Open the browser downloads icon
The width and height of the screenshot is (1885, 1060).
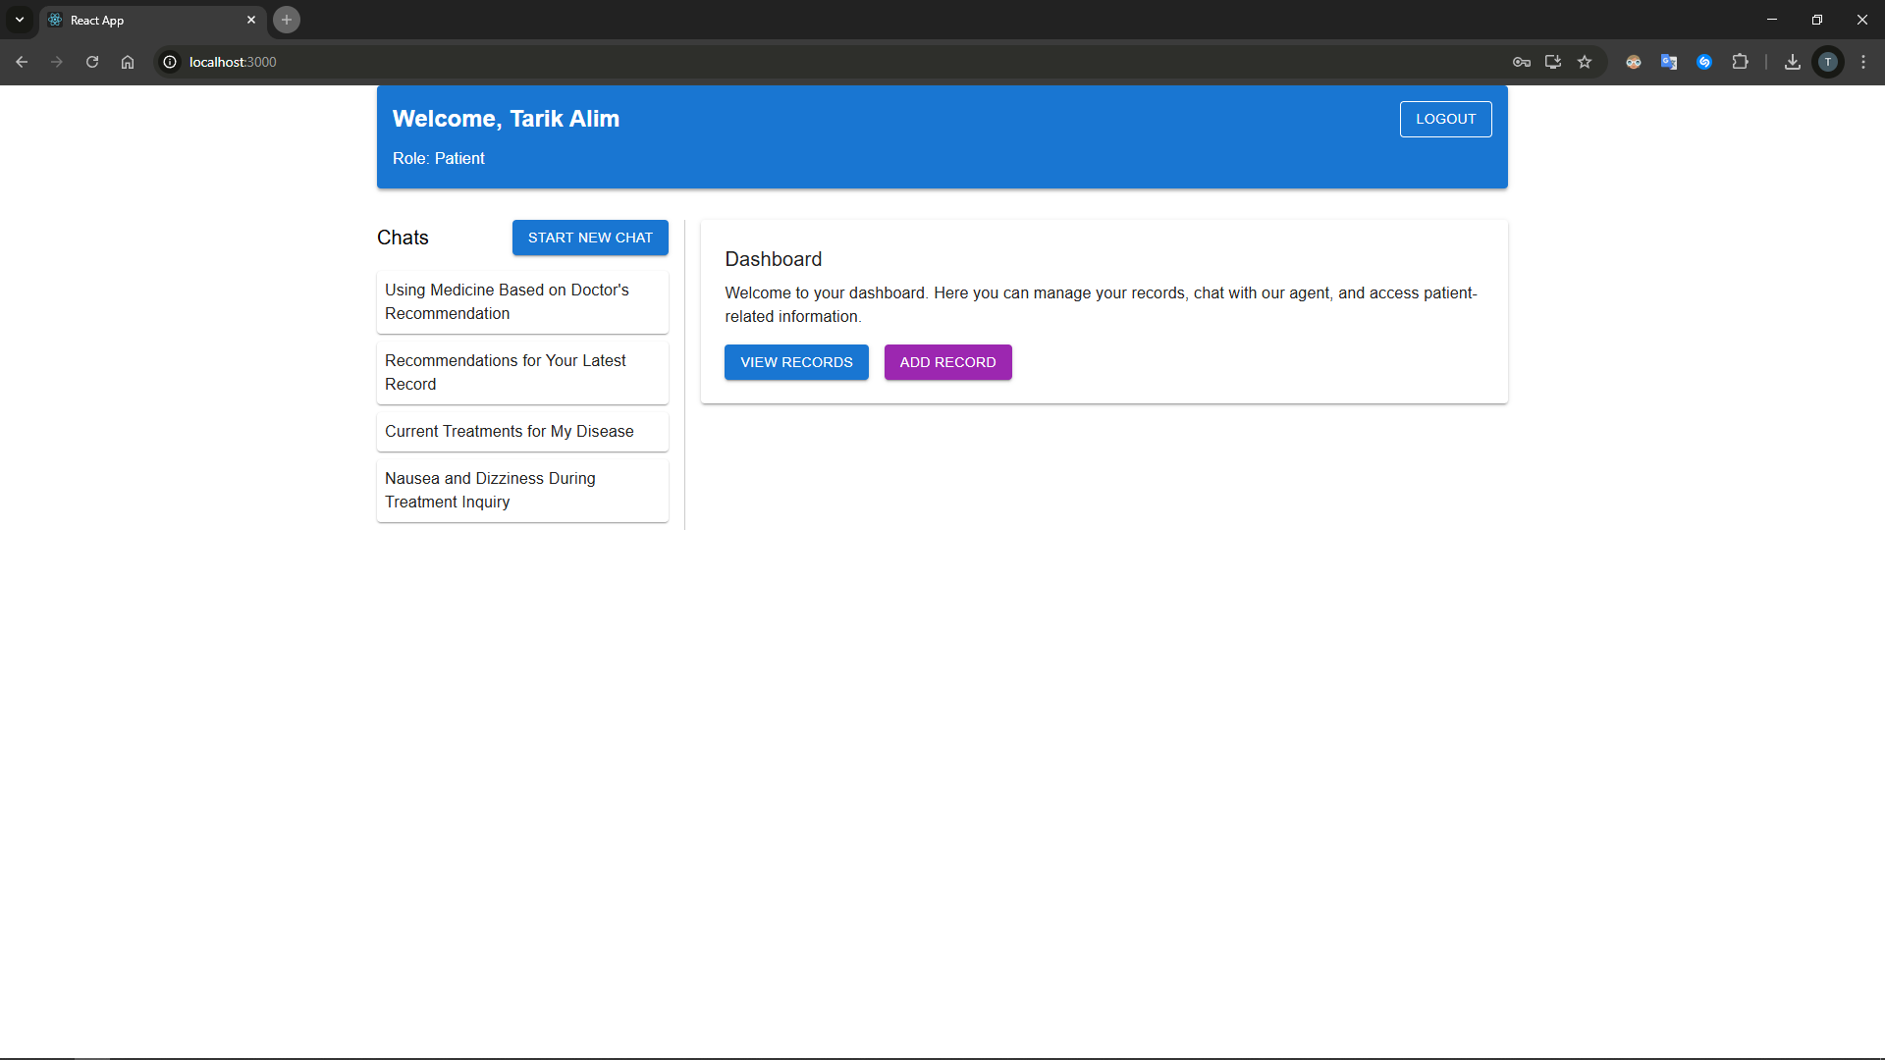click(1793, 62)
